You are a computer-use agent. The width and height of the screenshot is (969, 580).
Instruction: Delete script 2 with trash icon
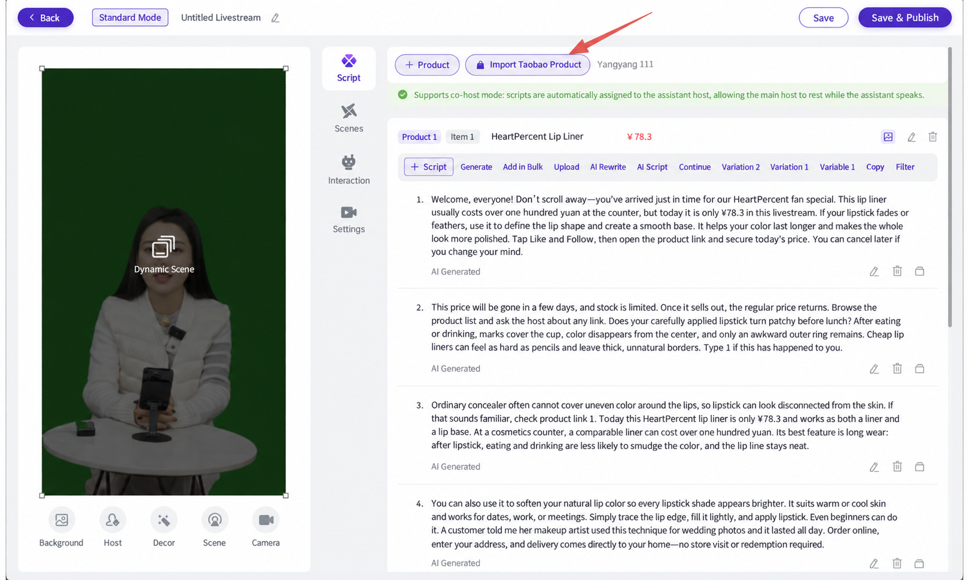(x=897, y=369)
